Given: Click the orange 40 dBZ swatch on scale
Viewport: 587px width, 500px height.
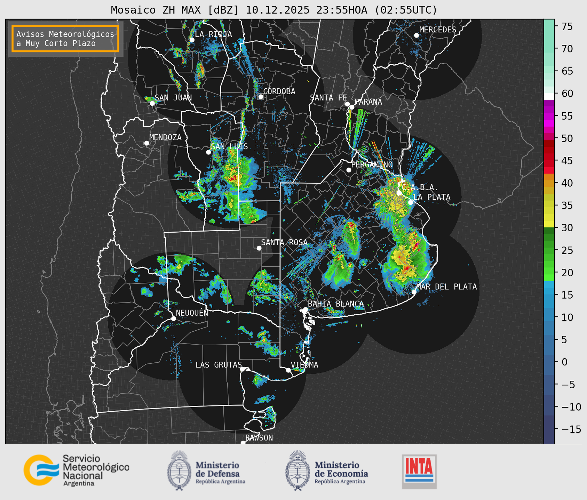Looking at the screenshot, I should (x=549, y=183).
